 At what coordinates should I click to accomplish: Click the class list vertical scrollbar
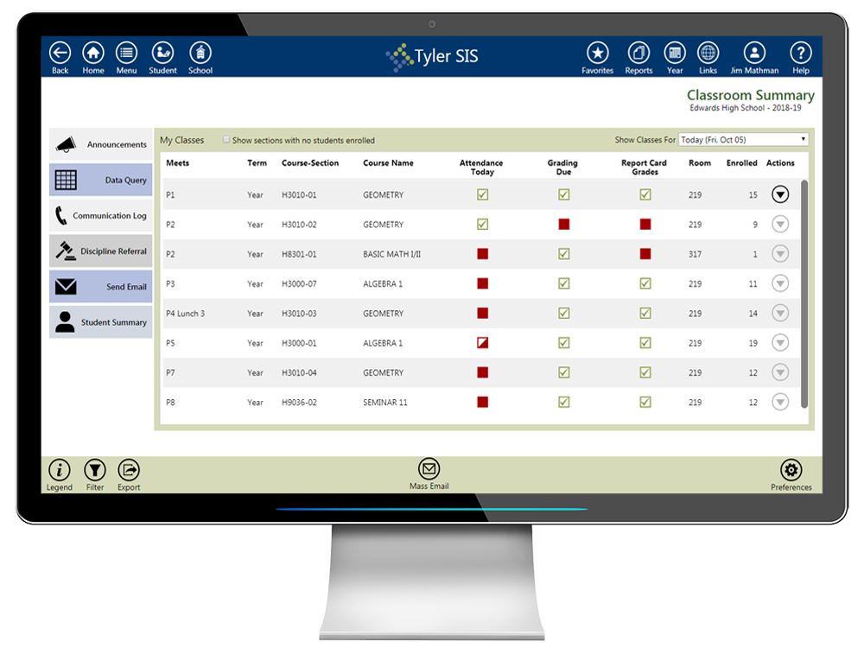coord(804,294)
